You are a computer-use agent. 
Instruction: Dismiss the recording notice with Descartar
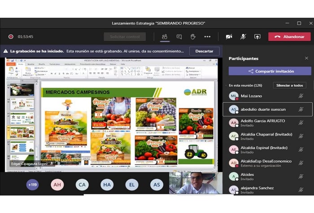(204, 51)
